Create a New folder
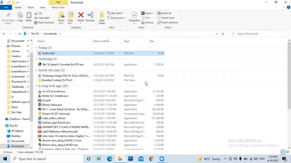 (102, 18)
